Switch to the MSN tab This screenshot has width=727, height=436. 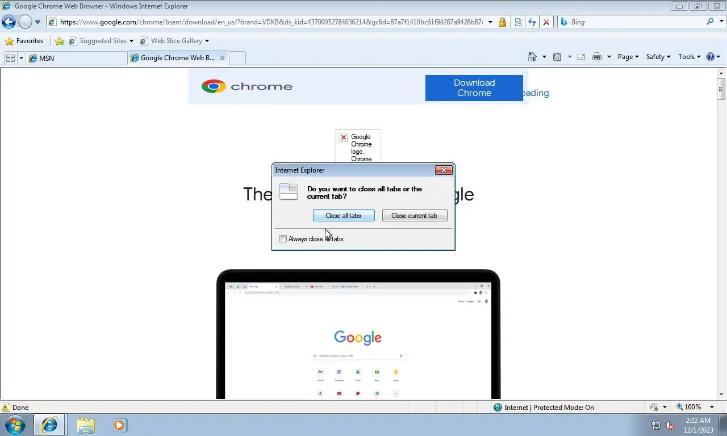coord(77,58)
